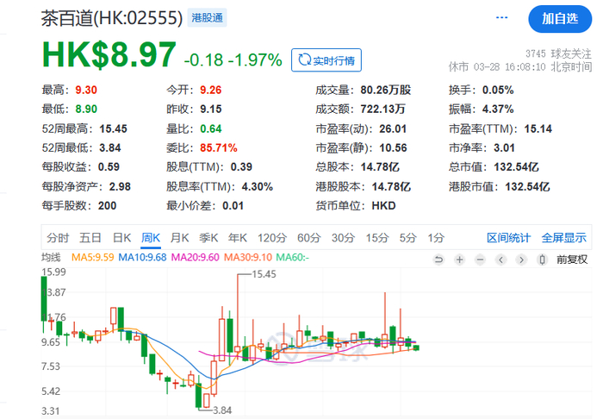This screenshot has height=419, width=603.
Task: Click the latest weekly candlestick on chart
Action: 416,347
